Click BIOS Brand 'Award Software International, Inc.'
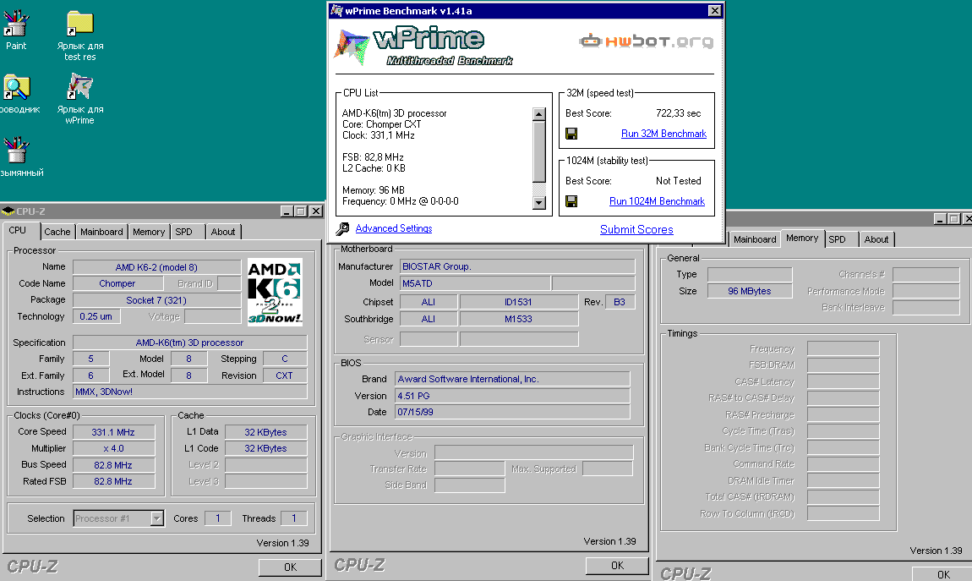This screenshot has height=581, width=972. tap(512, 379)
